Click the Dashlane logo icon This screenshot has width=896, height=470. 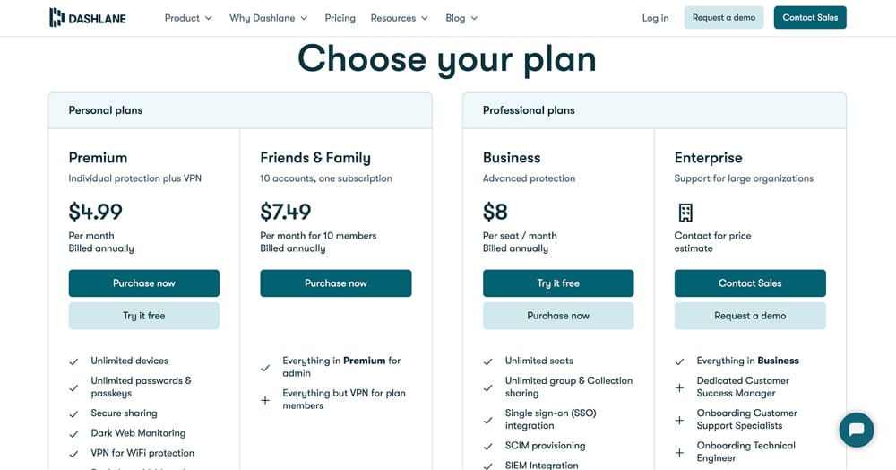point(56,17)
